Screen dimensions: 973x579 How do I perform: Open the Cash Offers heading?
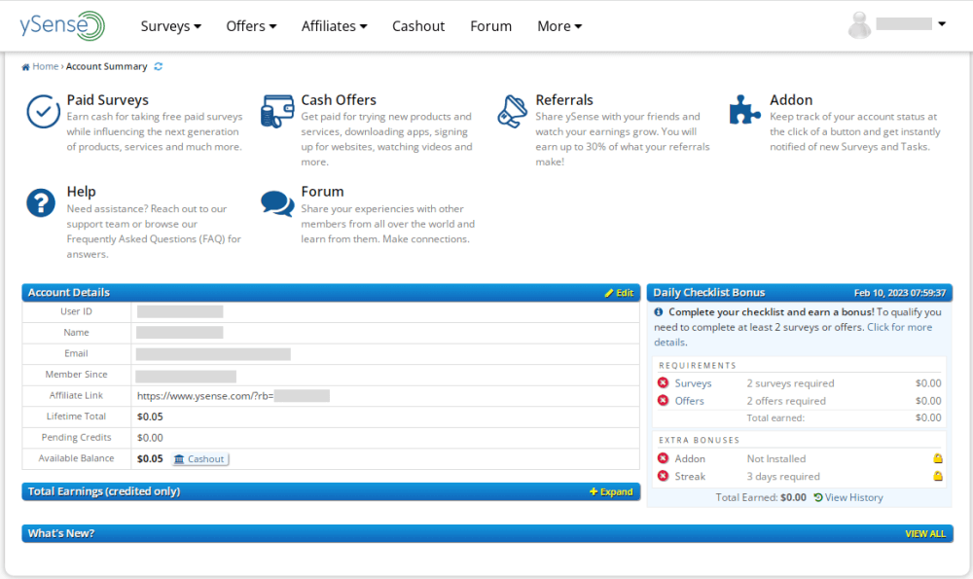click(339, 100)
